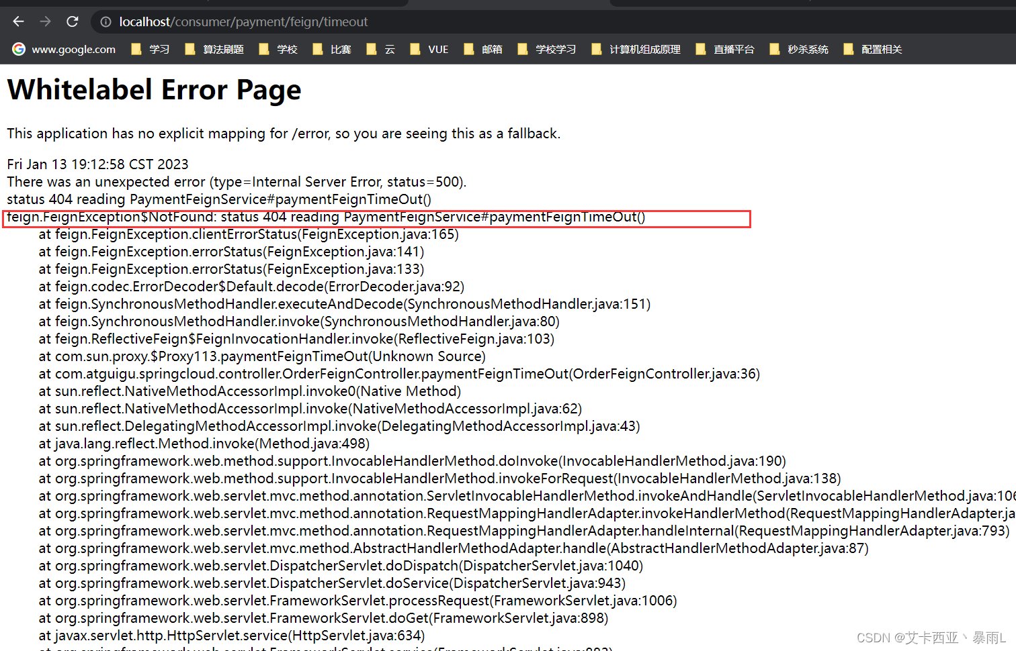Click the AbstractHandlerMethodAdapter.handle trace line
Viewport: 1016px width, 651px height.
pos(454,548)
